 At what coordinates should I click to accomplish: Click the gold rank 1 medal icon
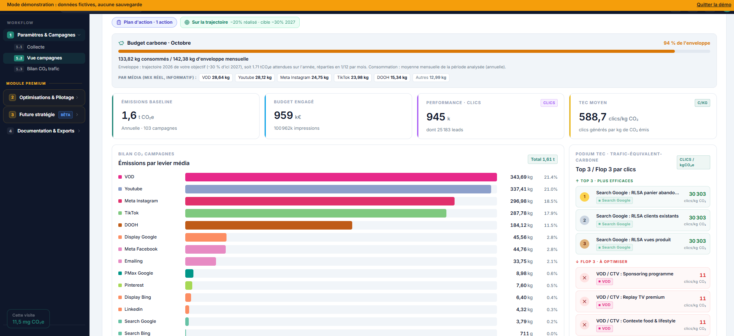pos(585,197)
